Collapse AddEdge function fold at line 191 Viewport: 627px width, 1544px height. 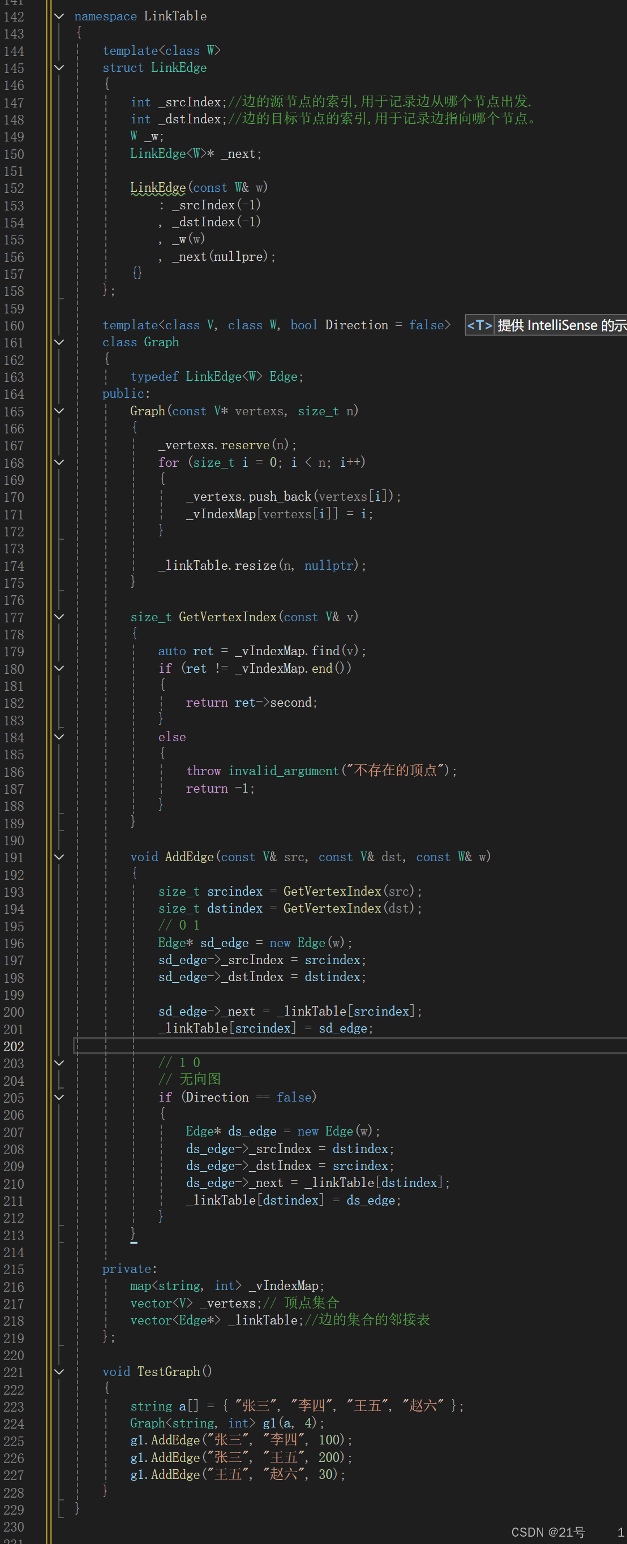click(x=59, y=857)
